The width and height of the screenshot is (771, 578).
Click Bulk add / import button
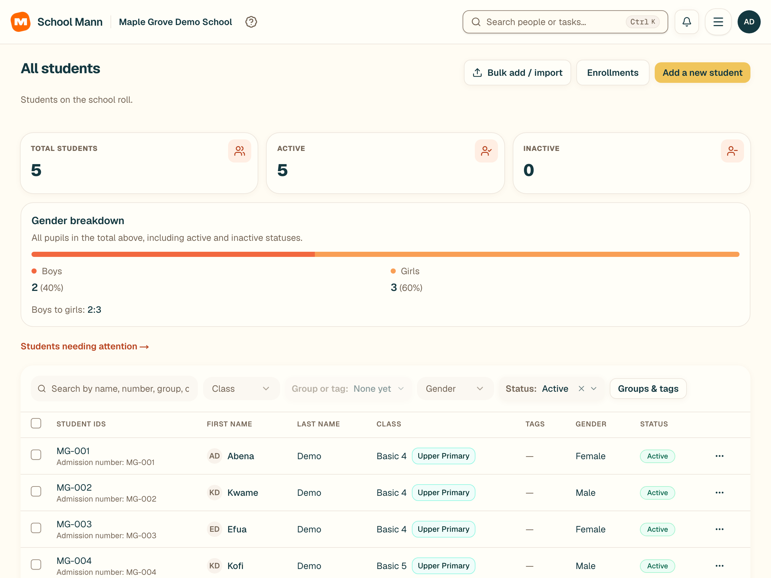pyautogui.click(x=517, y=73)
